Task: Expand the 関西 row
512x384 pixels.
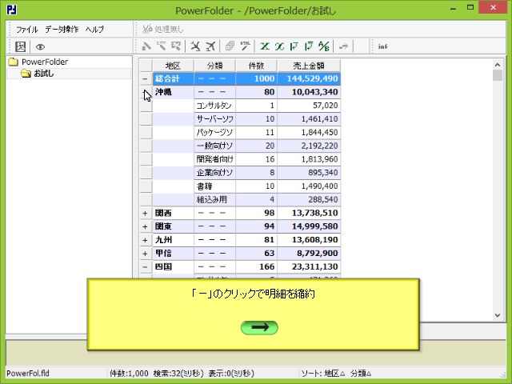Action: [x=146, y=214]
